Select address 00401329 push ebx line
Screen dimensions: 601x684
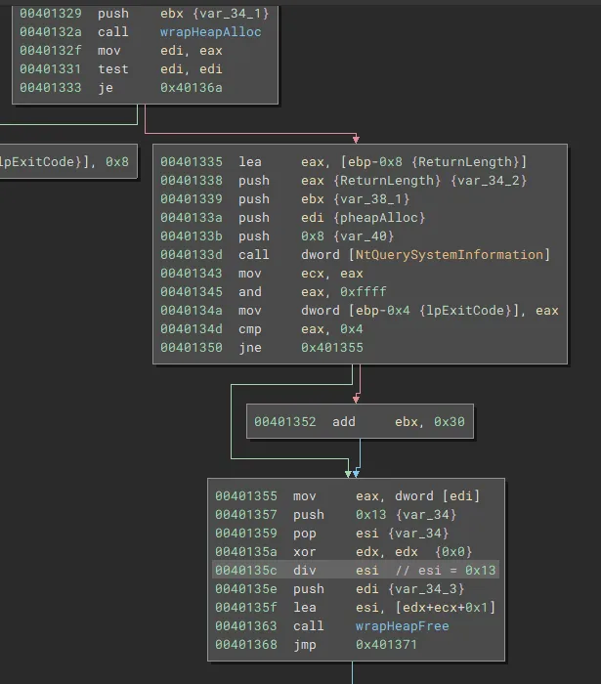[x=145, y=14]
